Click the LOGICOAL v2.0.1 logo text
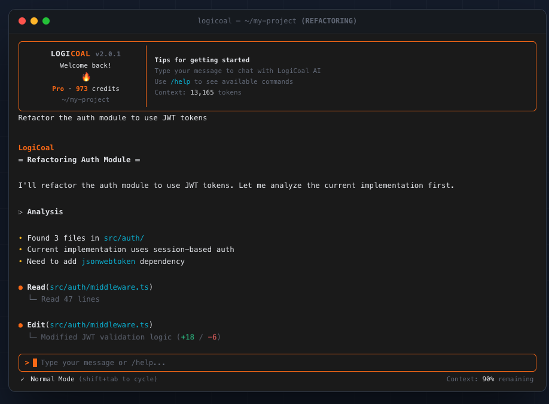 pos(86,54)
